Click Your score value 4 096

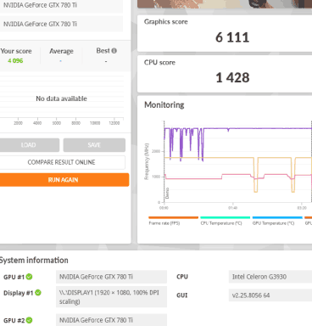(15, 61)
